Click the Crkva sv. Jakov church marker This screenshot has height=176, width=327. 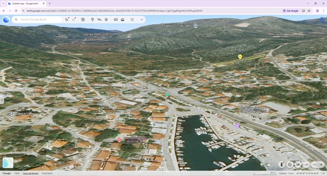pyautogui.click(x=11, y=113)
